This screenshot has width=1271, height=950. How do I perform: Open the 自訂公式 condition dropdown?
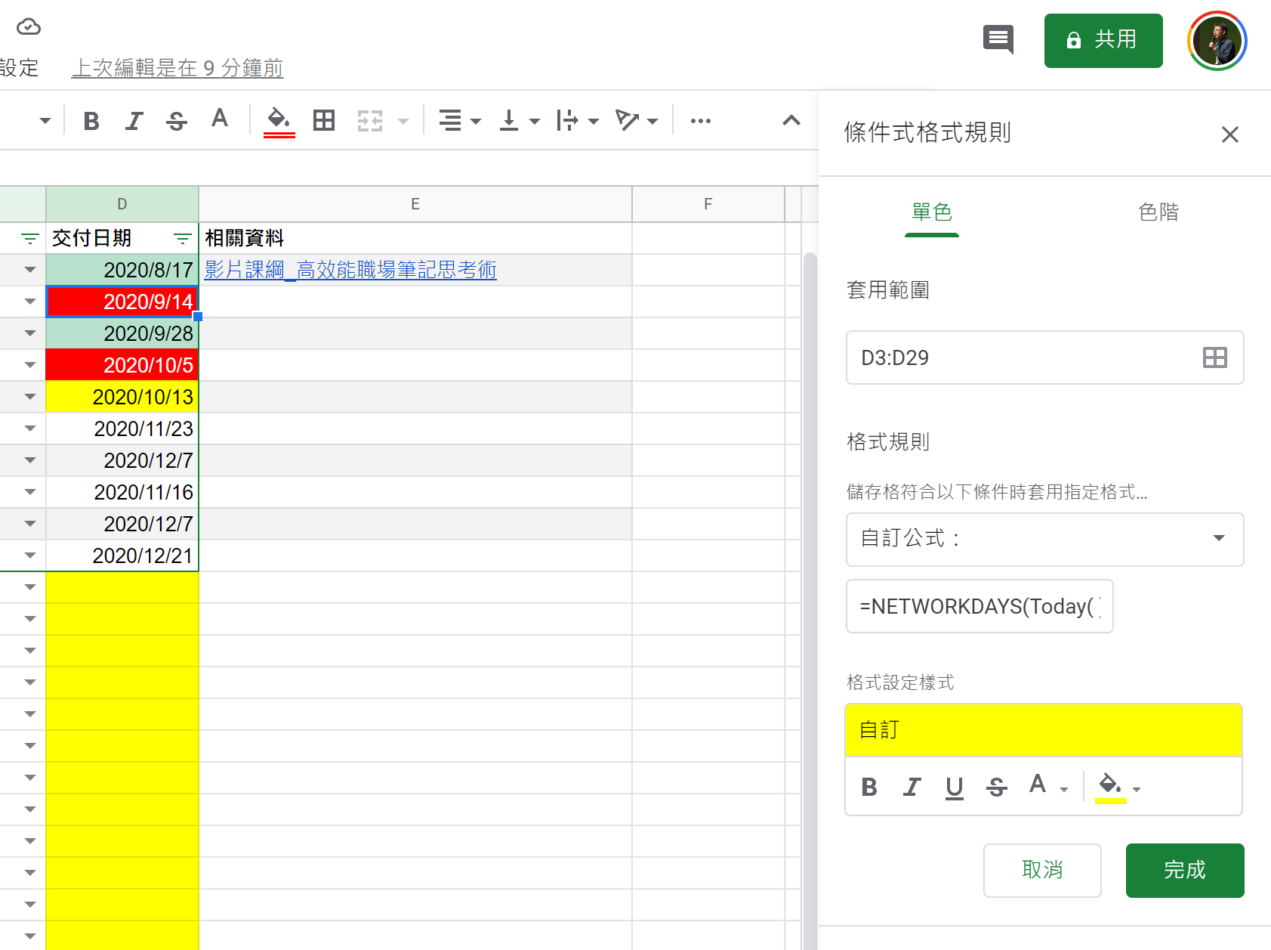point(1044,539)
